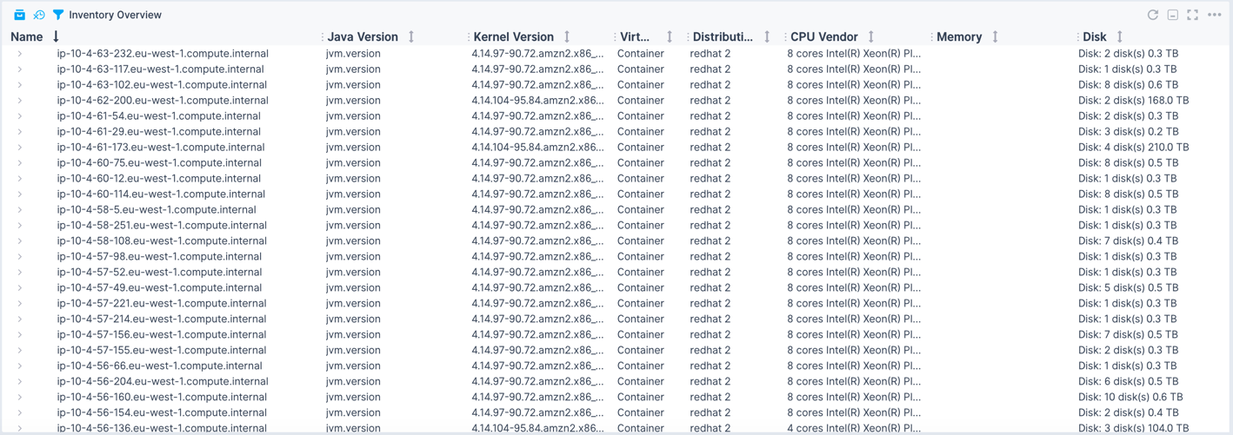
Task: Click the 'Disk: 4 disk(s) 210.0 TB' cell
Action: click(x=1133, y=148)
